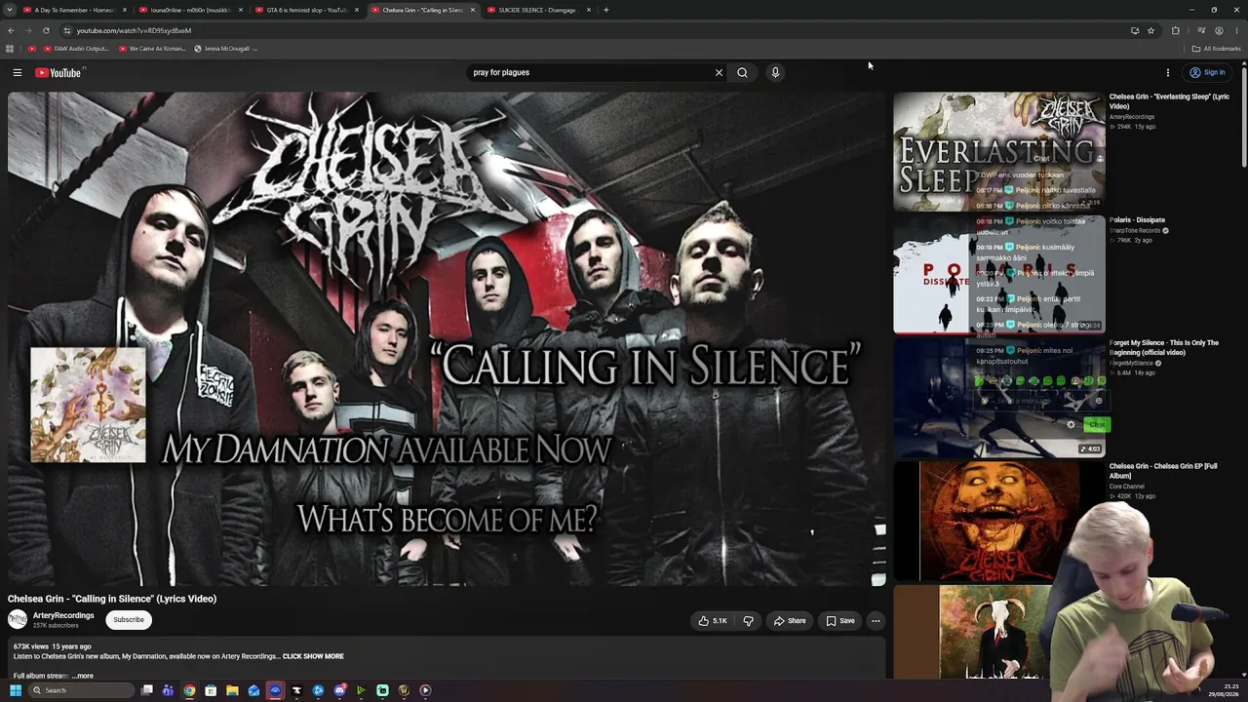The image size is (1248, 702).
Task: Open YouTube settings three-dot menu
Action: pos(1167,72)
